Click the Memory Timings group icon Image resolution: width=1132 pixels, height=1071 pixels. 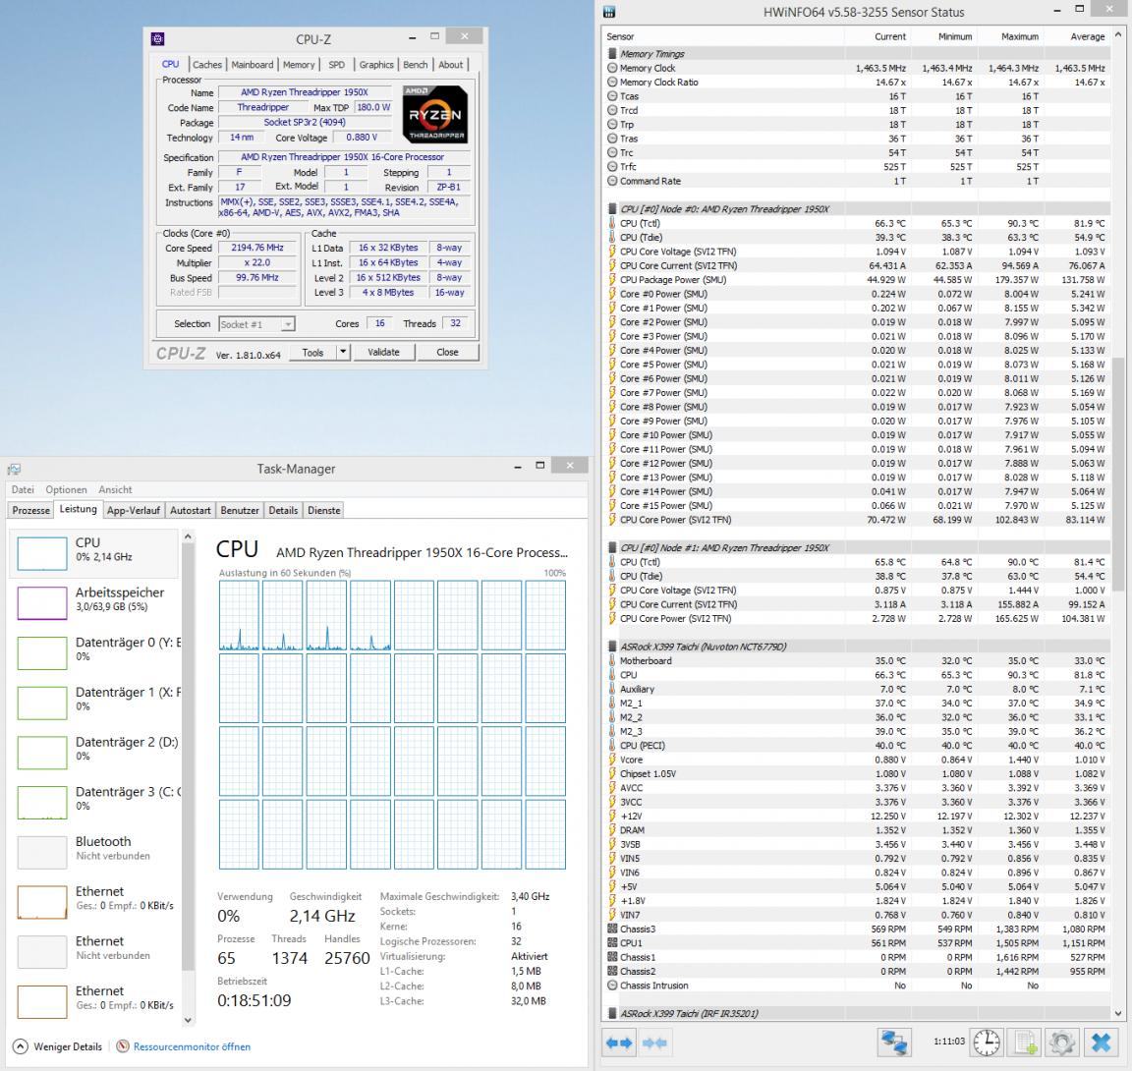(x=612, y=53)
